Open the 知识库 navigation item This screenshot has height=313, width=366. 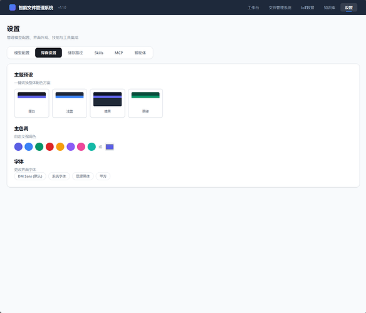pyautogui.click(x=330, y=8)
